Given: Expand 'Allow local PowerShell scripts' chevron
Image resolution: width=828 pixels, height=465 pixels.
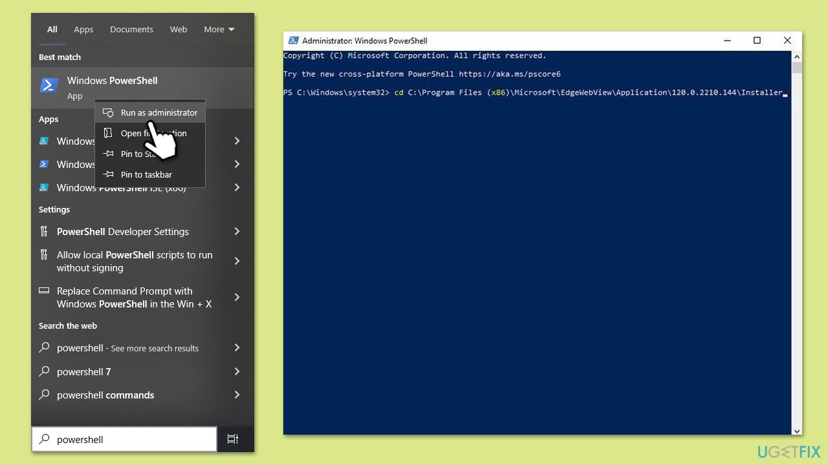Looking at the screenshot, I should pyautogui.click(x=237, y=261).
